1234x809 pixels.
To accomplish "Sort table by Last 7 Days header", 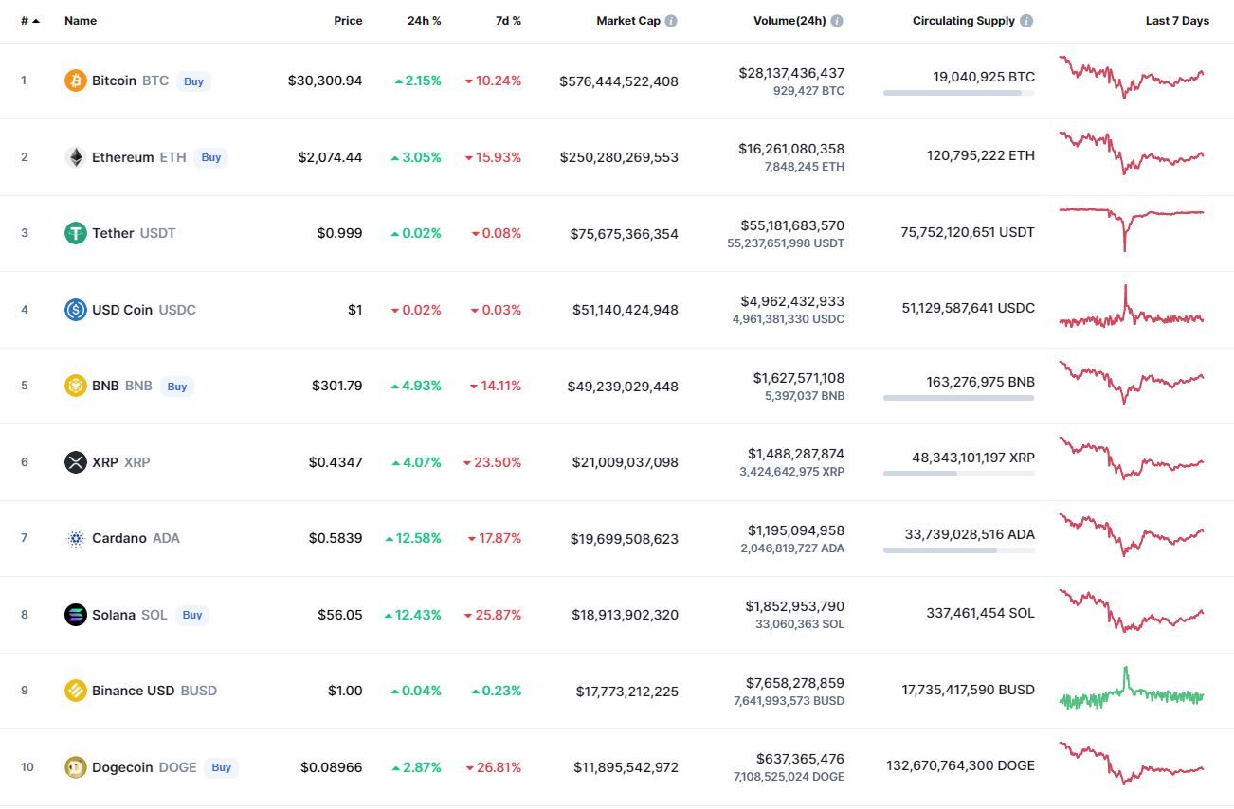I will coord(1177,21).
